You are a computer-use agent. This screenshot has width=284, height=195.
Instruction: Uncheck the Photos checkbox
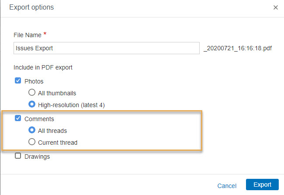point(18,81)
